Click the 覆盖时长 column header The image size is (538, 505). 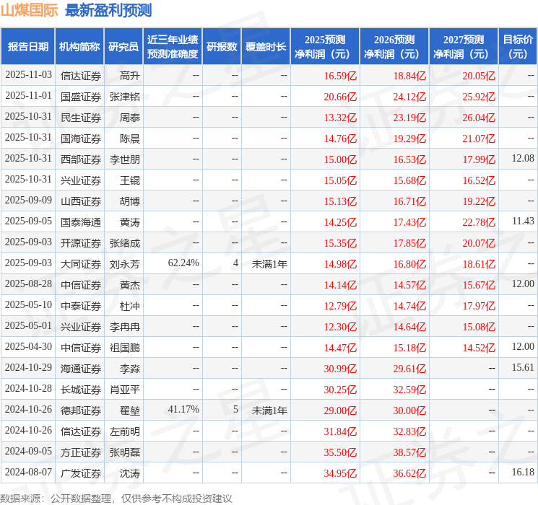[x=266, y=47]
